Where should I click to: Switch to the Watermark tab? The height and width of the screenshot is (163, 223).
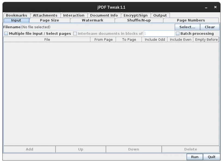93,20
